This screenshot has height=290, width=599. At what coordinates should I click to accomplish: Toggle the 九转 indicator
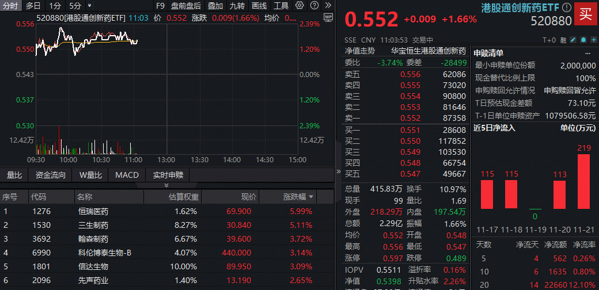coord(237,6)
